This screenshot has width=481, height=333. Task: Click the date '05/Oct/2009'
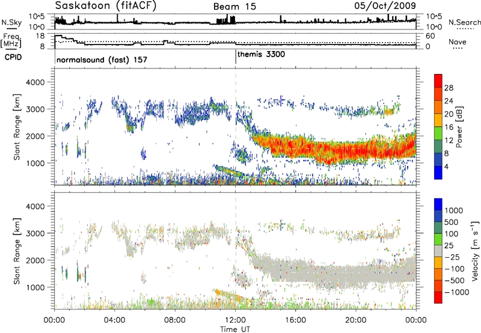pyautogui.click(x=385, y=6)
